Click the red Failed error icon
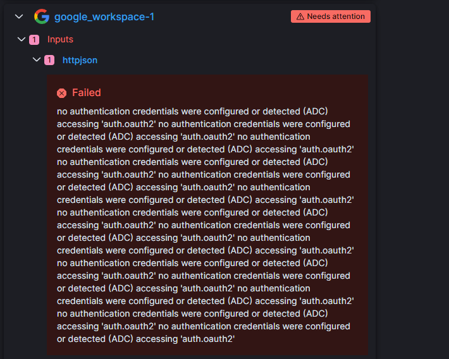Image resolution: width=449 pixels, height=359 pixels. pos(61,93)
